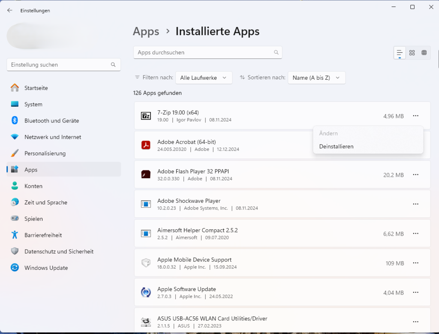Screen dimensions: 439x334
Task: Click the ASUS USB-AC56 WLAN icon
Action: click(x=146, y=322)
